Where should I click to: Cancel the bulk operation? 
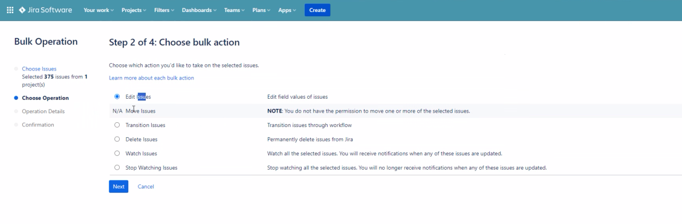coord(146,186)
